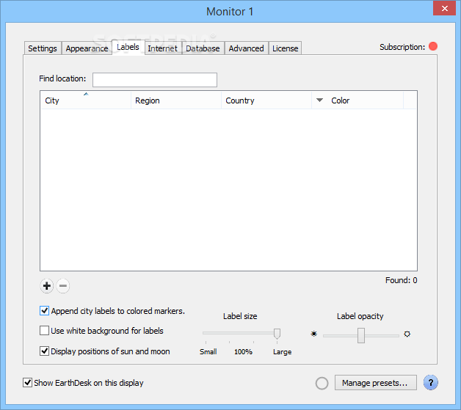
Task: Click the '100%' label under Label size
Action: [x=243, y=351]
